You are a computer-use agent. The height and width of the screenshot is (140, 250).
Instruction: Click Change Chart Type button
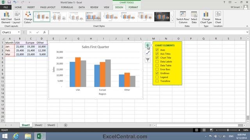point(206,17)
